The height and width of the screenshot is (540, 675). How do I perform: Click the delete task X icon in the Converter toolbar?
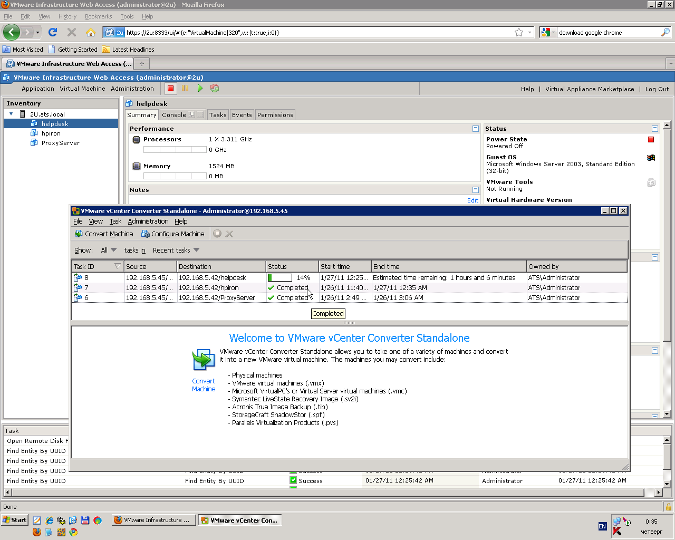229,234
